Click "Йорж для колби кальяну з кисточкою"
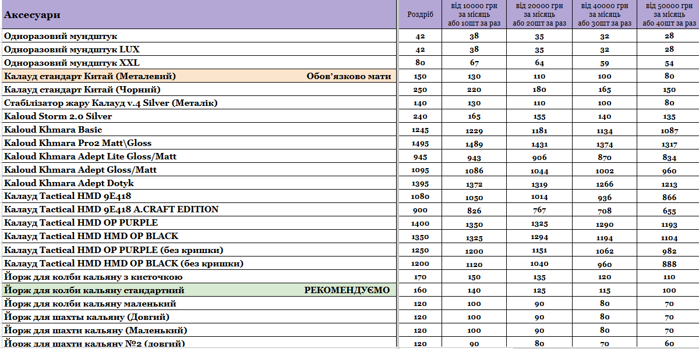The width and height of the screenshot is (699, 349). [93, 277]
